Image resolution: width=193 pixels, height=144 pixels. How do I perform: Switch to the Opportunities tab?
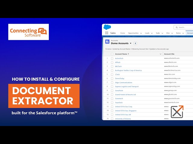pyautogui.click(x=133, y=33)
